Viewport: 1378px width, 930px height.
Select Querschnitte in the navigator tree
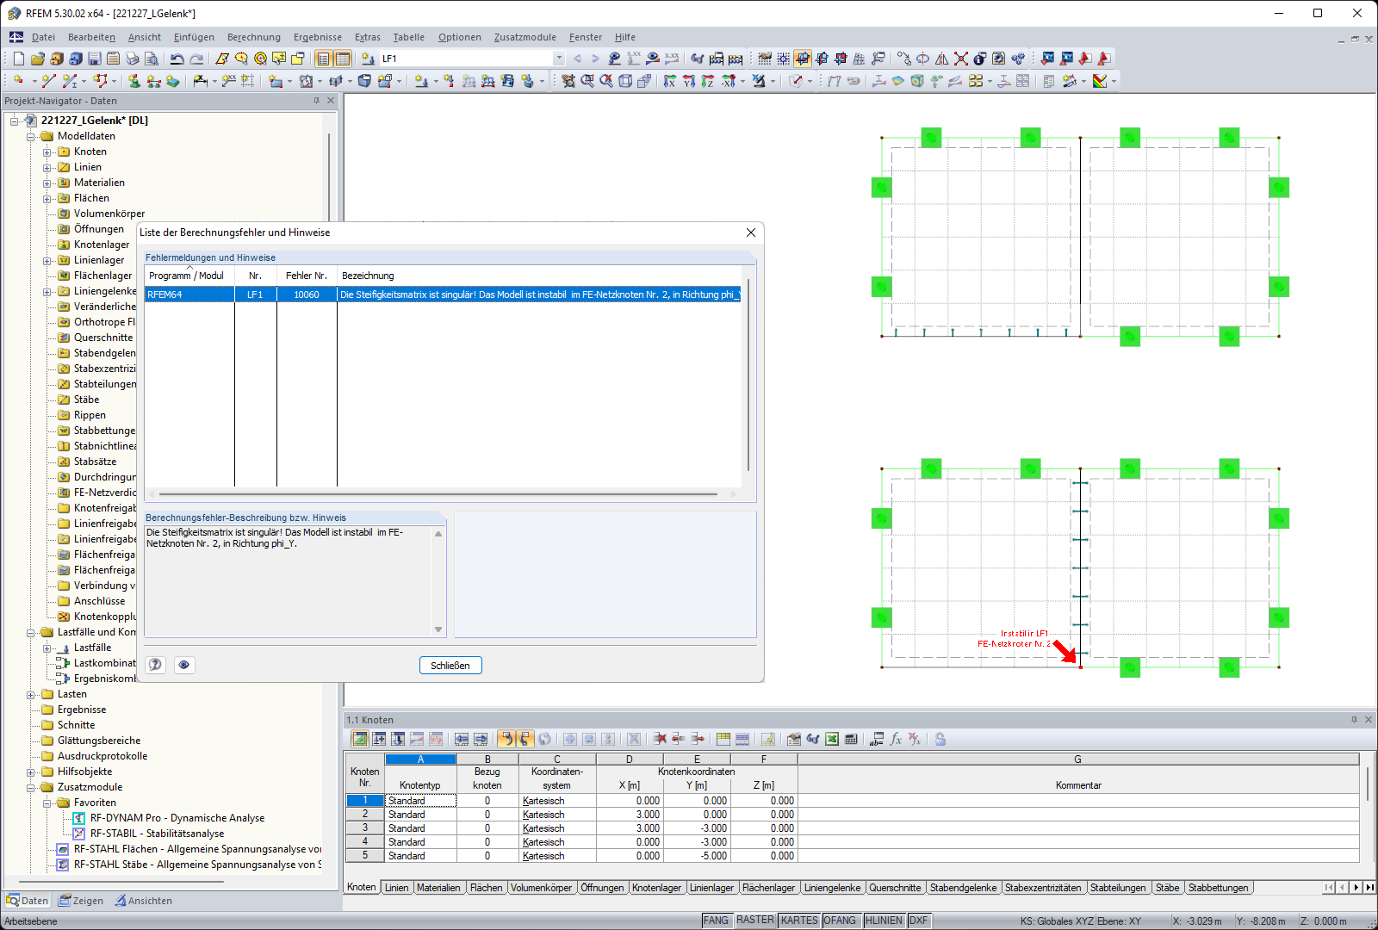[103, 338]
